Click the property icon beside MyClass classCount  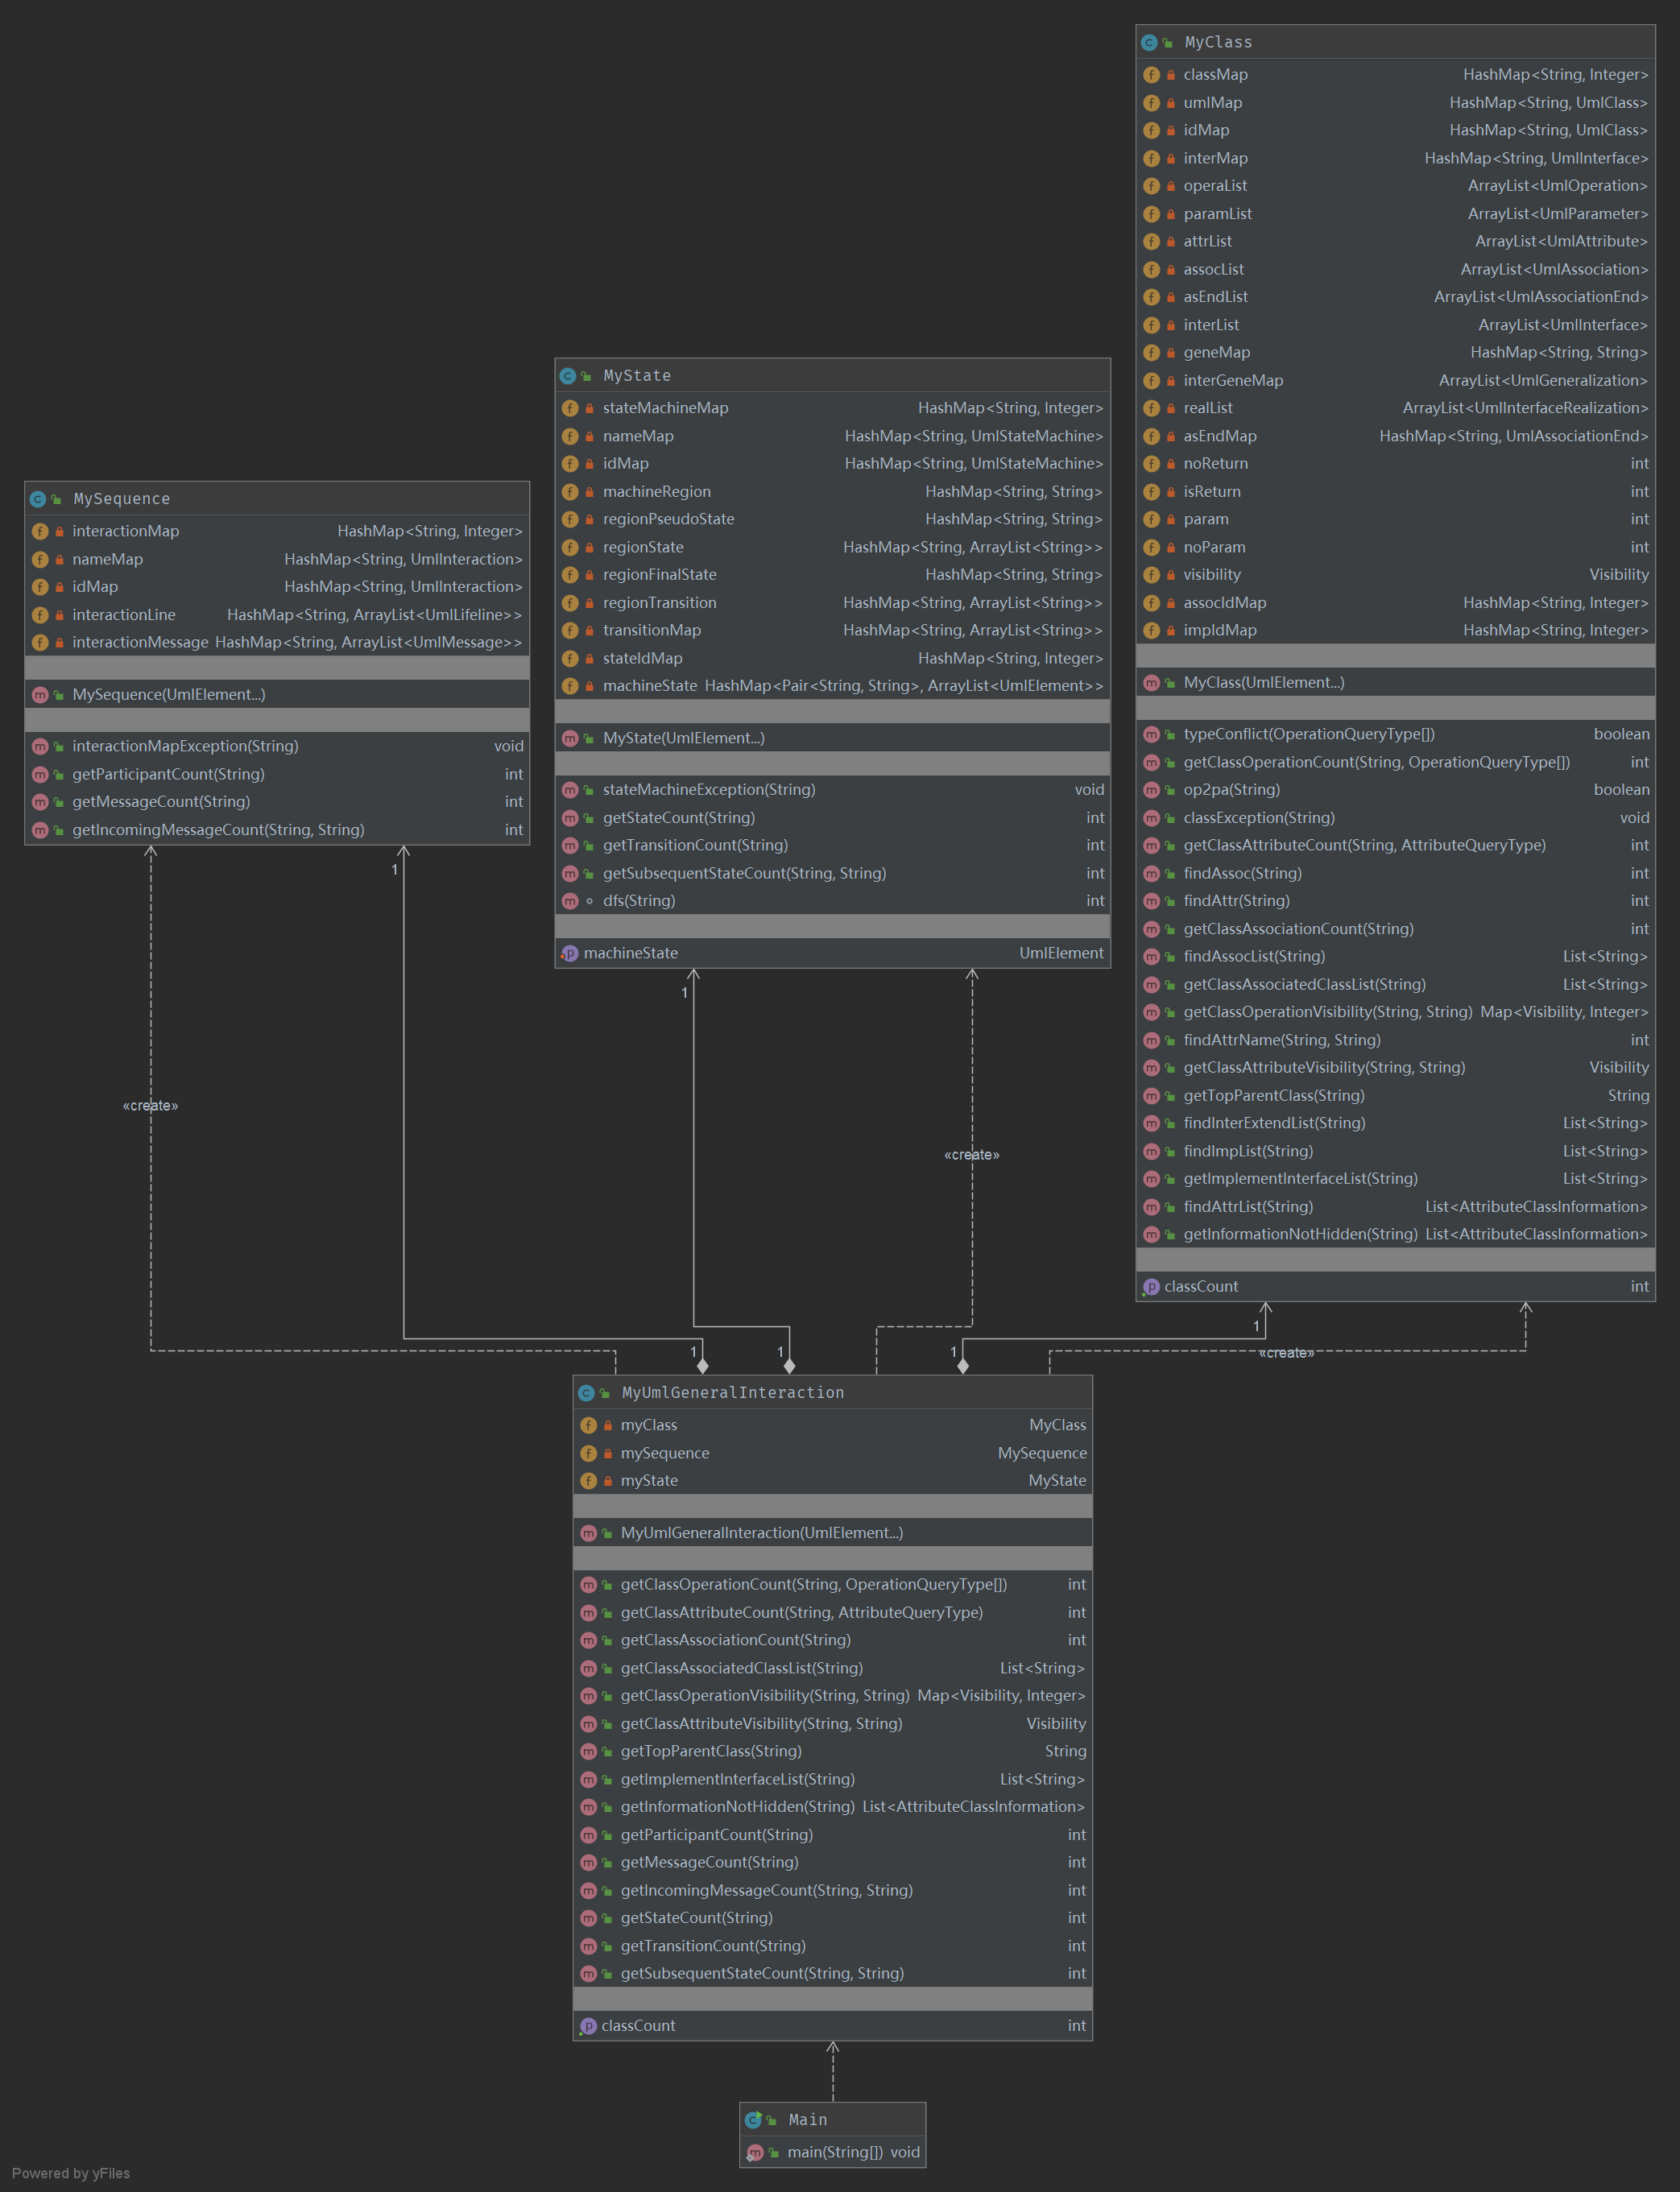point(1151,1286)
